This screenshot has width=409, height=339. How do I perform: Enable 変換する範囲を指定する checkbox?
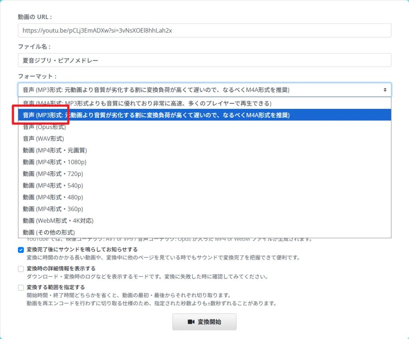point(21,288)
